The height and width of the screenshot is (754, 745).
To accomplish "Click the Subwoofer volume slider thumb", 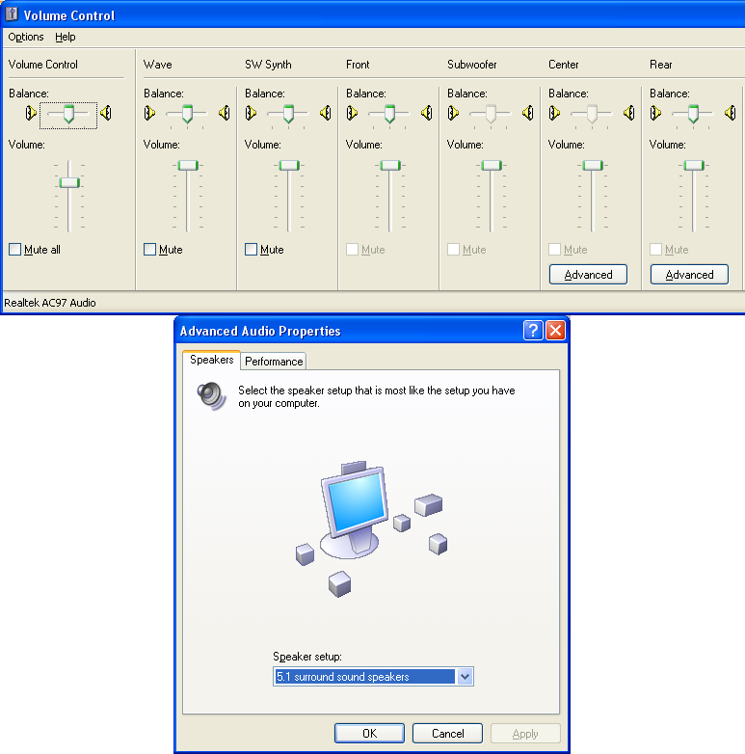I will click(492, 166).
